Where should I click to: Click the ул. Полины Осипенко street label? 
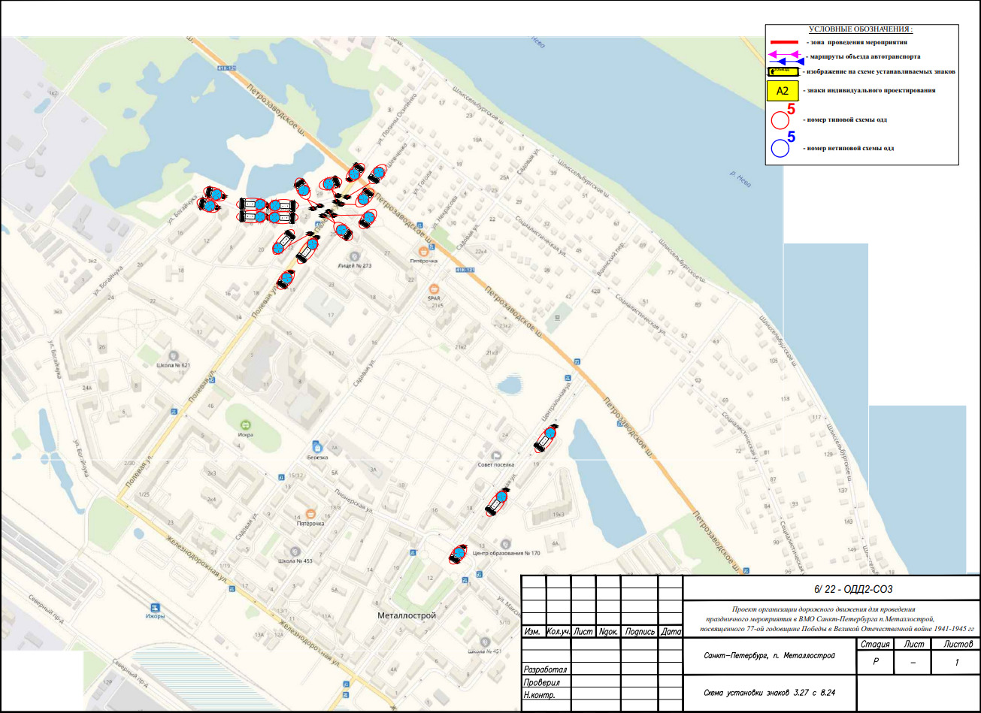click(x=398, y=120)
